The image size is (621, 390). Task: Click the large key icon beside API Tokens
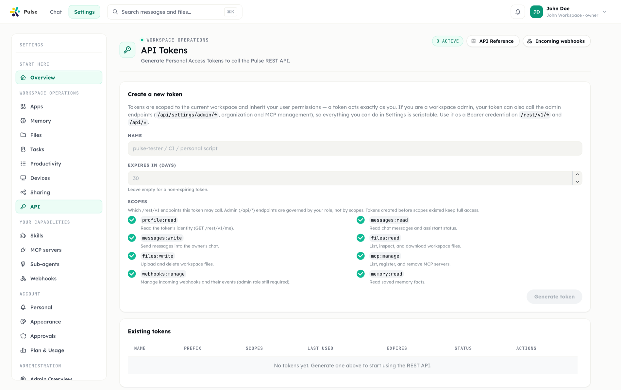(x=127, y=50)
